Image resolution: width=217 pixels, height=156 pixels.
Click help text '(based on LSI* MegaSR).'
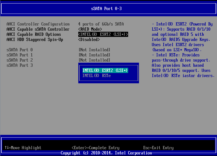click(x=177, y=50)
